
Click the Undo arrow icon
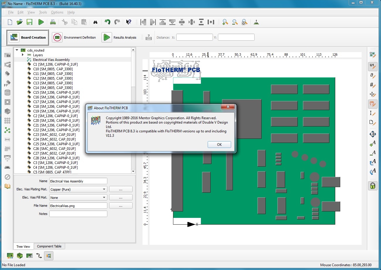(x=108, y=22)
